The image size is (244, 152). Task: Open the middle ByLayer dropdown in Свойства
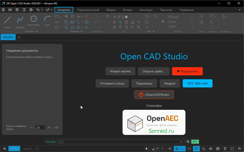pyautogui.click(x=180, y=21)
